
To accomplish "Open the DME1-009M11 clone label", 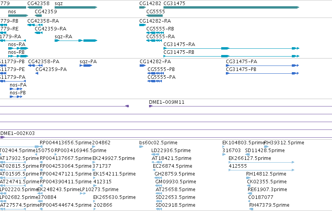I will 167,102.
